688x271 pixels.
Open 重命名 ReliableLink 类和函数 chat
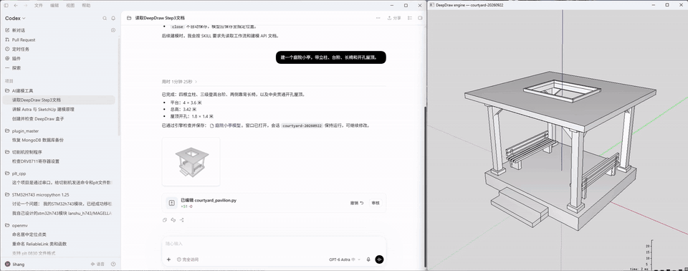tap(39, 244)
